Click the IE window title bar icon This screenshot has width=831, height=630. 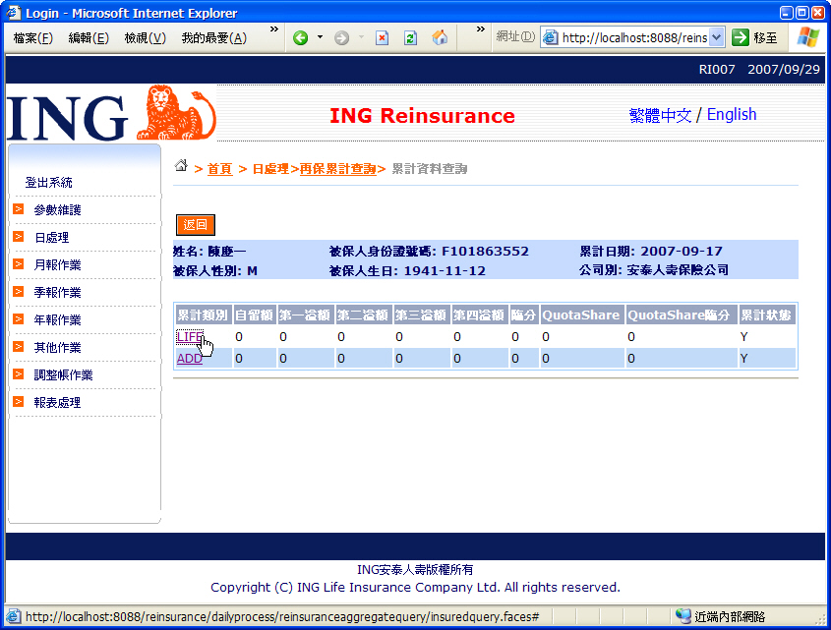click(x=13, y=12)
